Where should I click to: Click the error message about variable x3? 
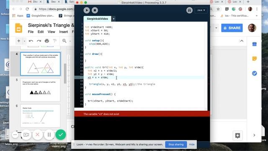(101, 114)
